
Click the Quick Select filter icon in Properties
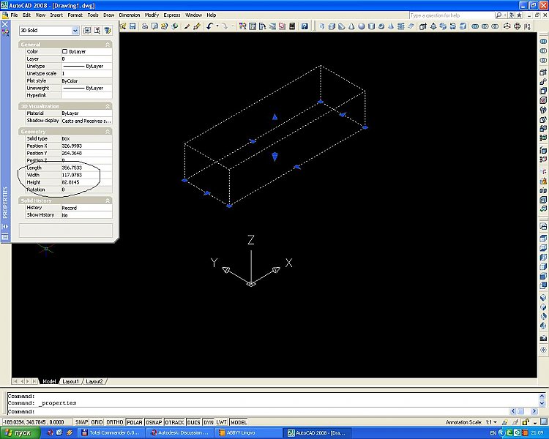[108, 31]
